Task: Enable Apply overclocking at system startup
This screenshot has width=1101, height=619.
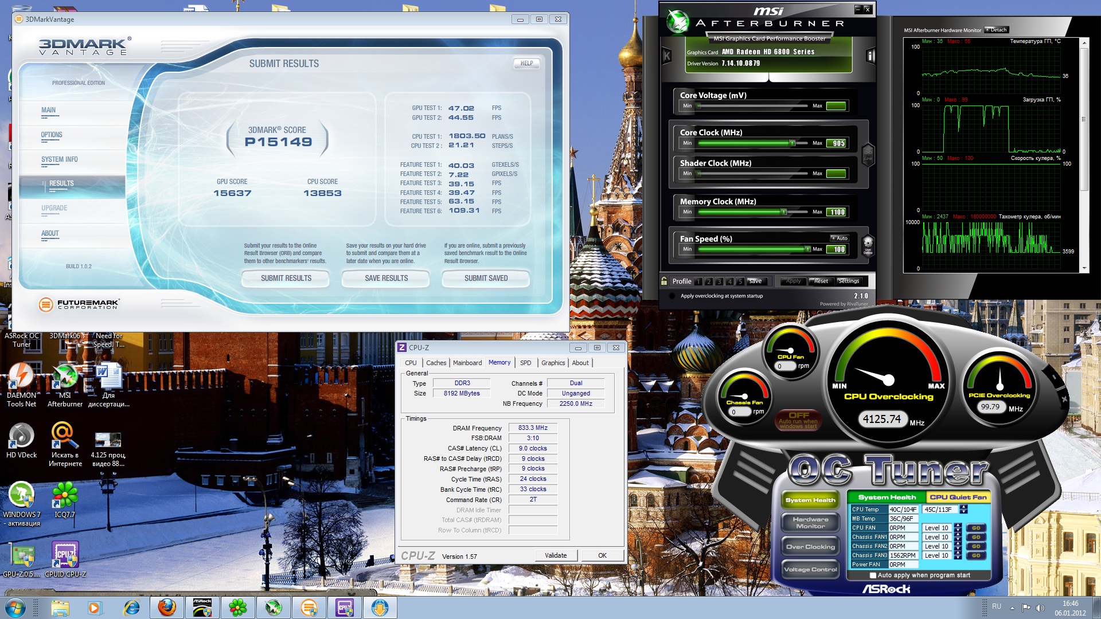Action: tap(671, 296)
